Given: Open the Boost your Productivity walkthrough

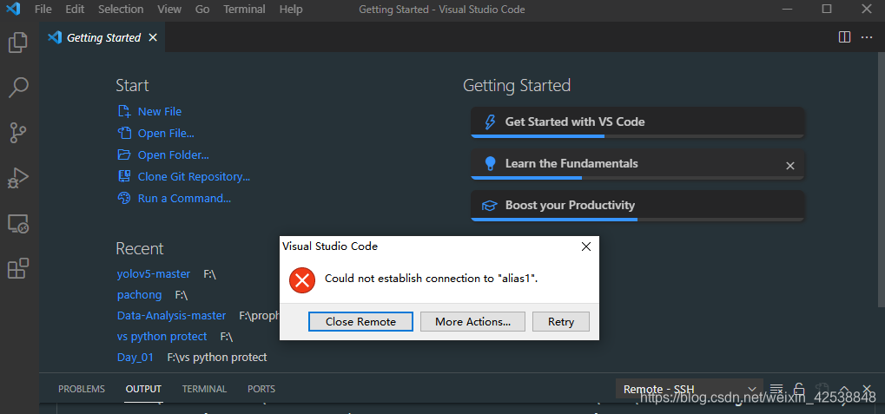Looking at the screenshot, I should [x=637, y=206].
